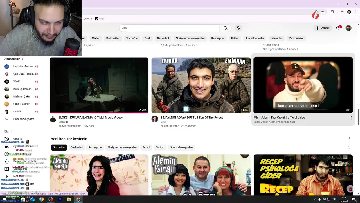Select the Son yüklenenler chip
Screen dimensions: 360x203
click(255, 38)
